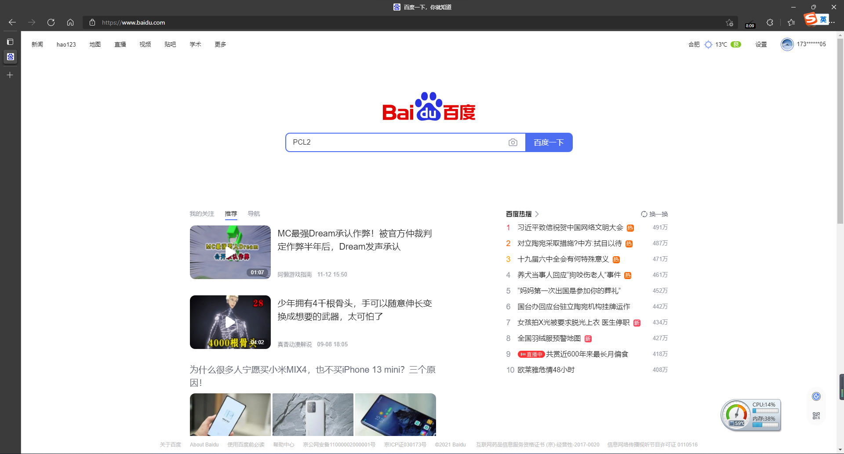Expand 百度热搜 chevron arrow
This screenshot has height=454, width=844.
pyautogui.click(x=537, y=214)
